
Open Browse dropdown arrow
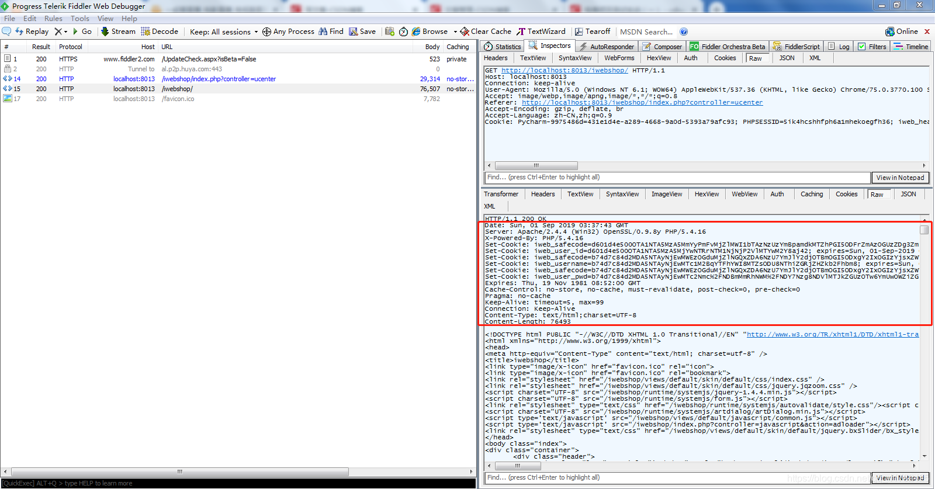455,32
